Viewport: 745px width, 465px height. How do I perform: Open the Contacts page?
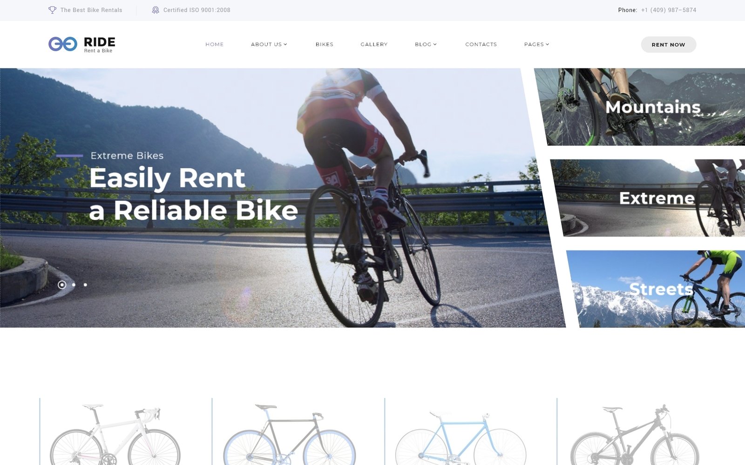(481, 44)
